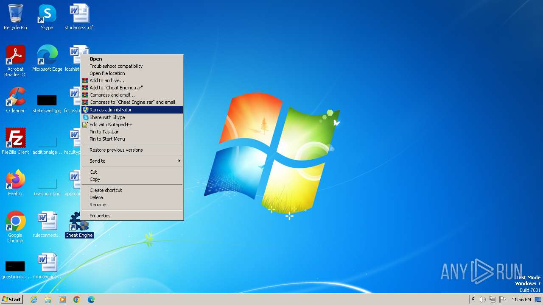Viewport: 543px width, 305px height.
Task: Choose Share with Skype
Action: [132, 117]
